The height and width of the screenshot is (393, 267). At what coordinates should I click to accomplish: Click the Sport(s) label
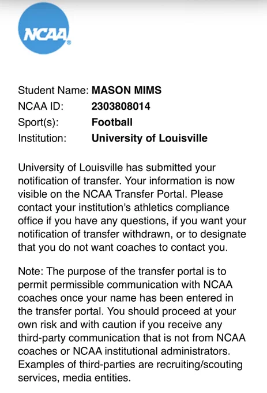[38, 123]
